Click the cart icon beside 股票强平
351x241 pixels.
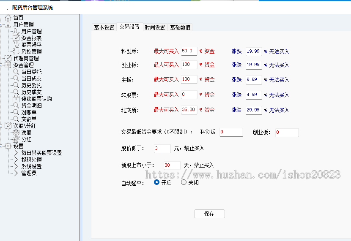(16, 45)
